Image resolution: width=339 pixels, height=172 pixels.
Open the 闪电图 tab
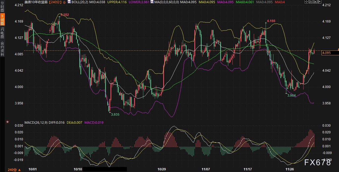point(2,33)
